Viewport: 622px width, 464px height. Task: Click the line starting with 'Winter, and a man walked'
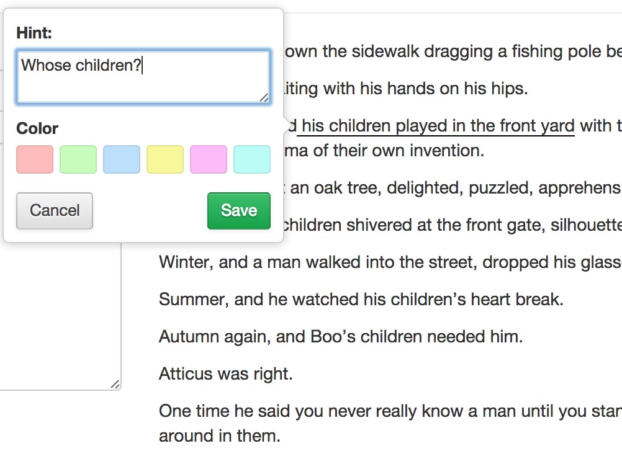[372, 262]
